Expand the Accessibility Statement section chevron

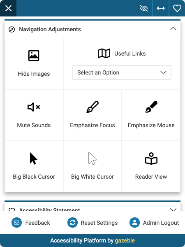pos(173,210)
